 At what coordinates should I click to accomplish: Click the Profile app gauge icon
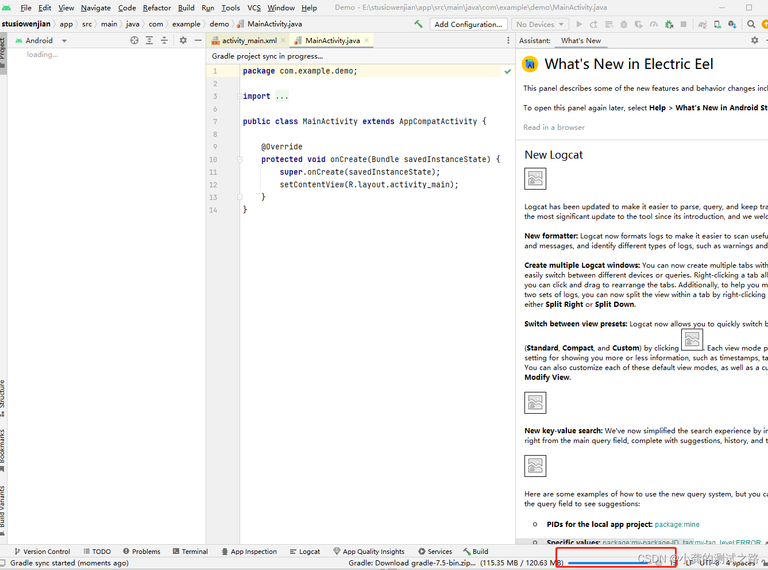pyautogui.click(x=654, y=24)
